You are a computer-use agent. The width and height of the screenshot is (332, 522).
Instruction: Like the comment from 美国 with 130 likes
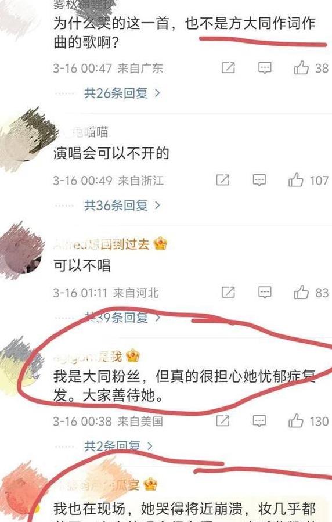click(296, 421)
